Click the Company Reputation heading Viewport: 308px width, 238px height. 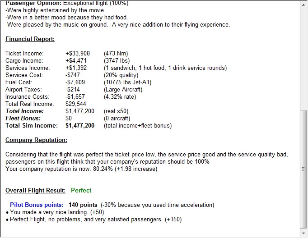[36, 140]
